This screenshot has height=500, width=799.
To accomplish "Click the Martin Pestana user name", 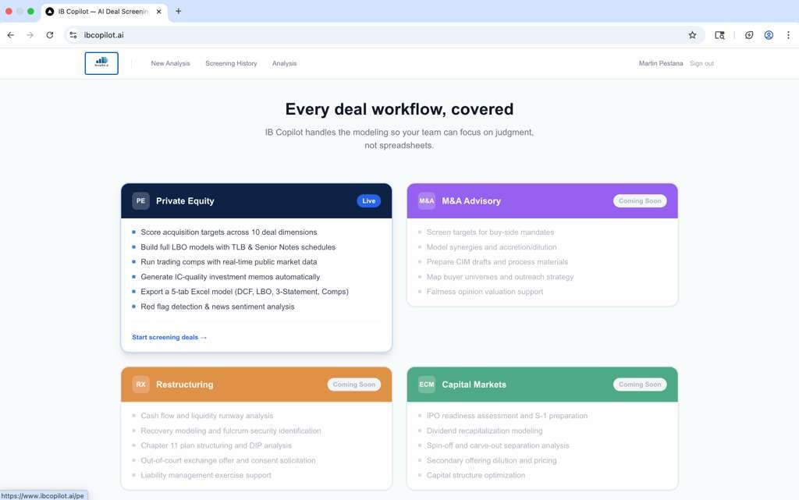I will 660,64.
